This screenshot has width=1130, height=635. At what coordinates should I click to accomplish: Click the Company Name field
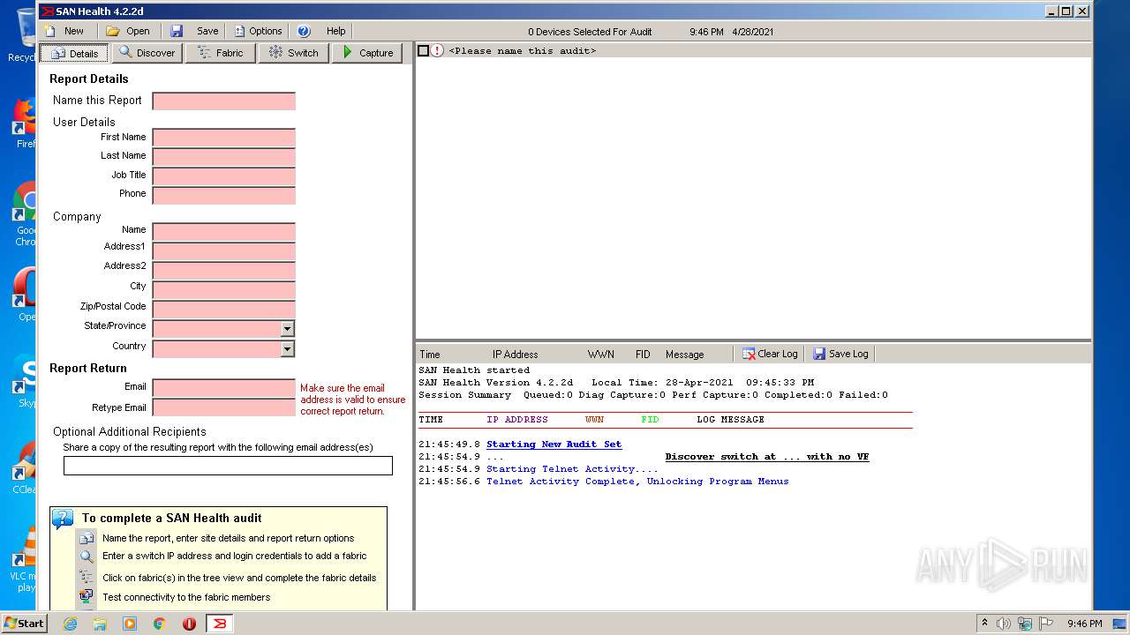point(224,232)
